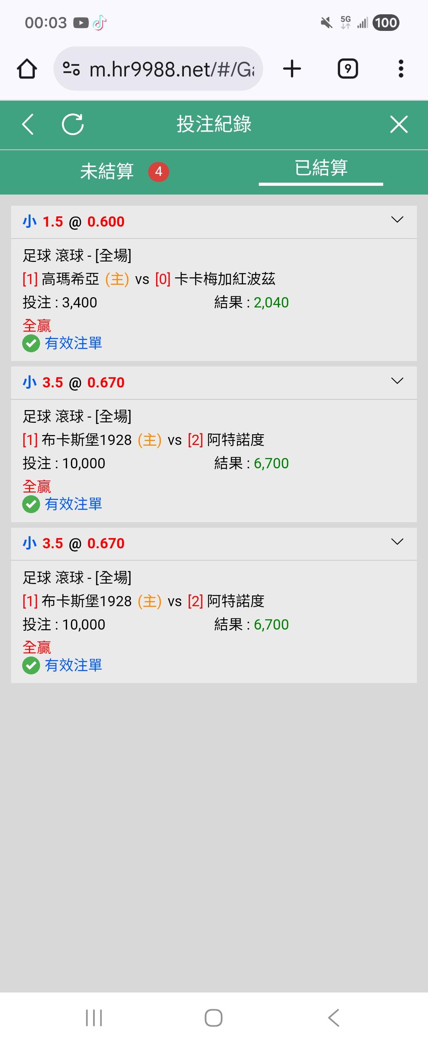Tap the green check on the bottom bet
This screenshot has width=428, height=1046.
31,666
